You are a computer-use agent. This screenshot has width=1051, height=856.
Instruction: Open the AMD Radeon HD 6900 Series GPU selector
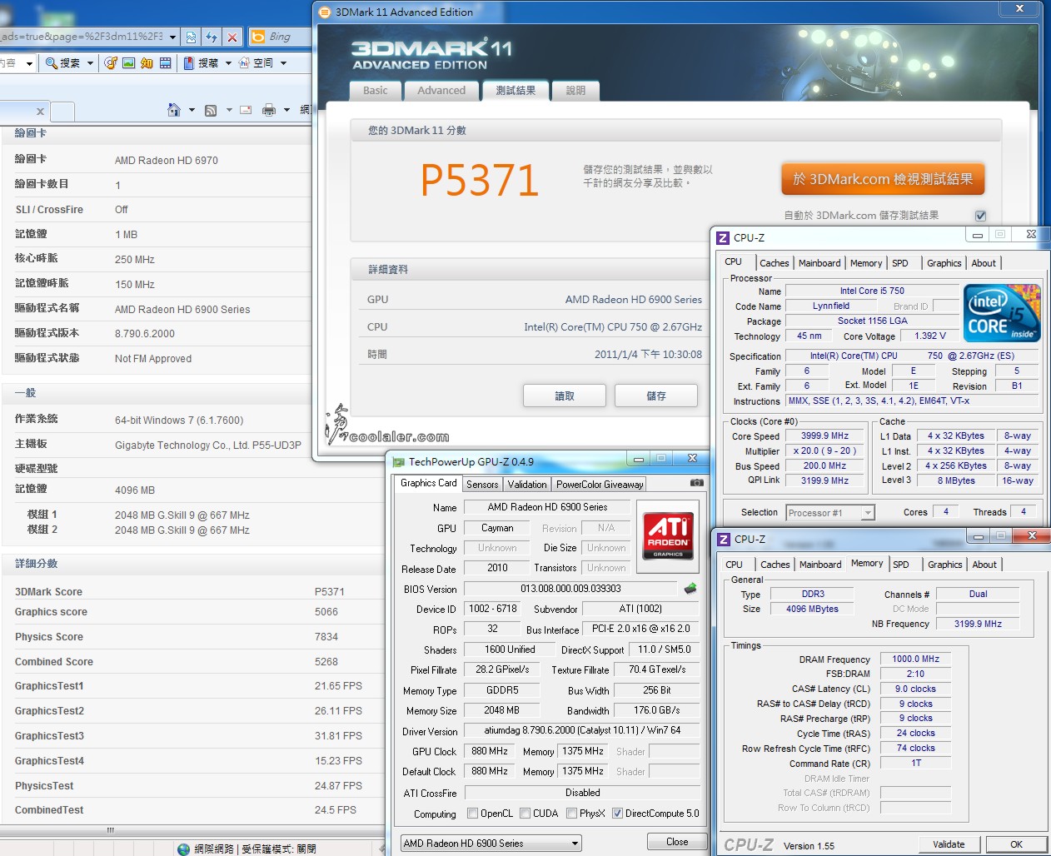pyautogui.click(x=491, y=844)
